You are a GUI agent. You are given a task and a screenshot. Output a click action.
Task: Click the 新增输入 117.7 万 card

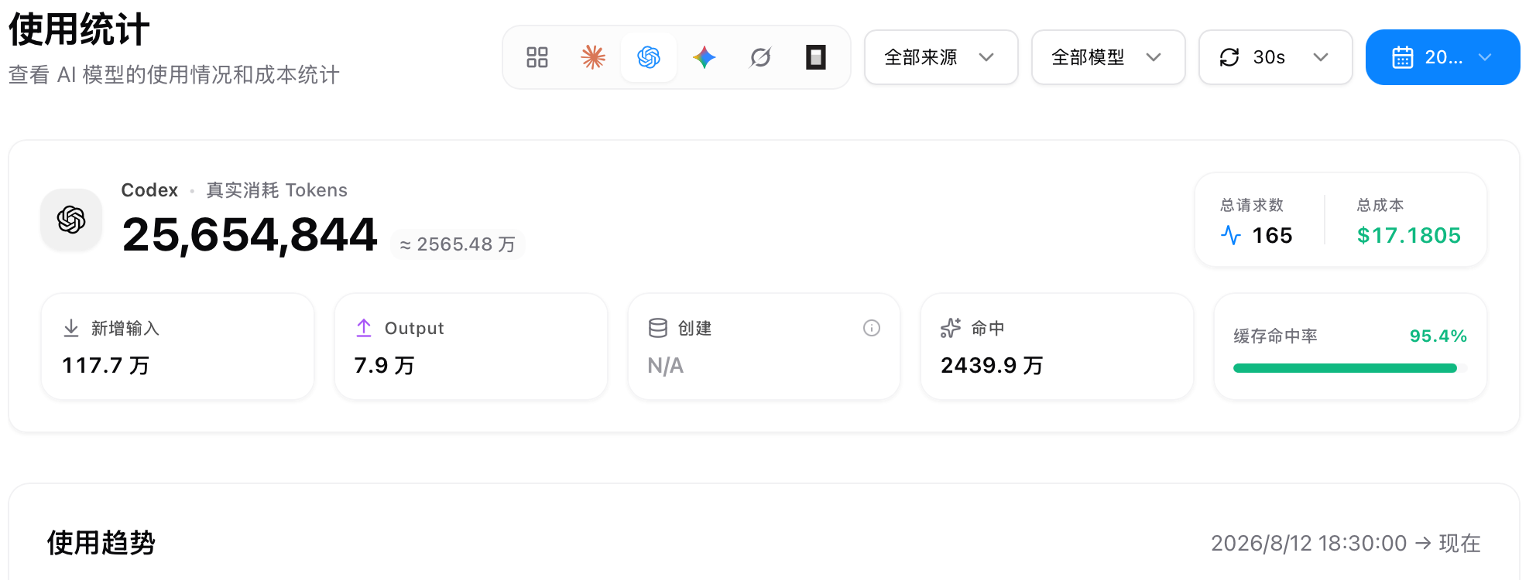click(x=177, y=346)
